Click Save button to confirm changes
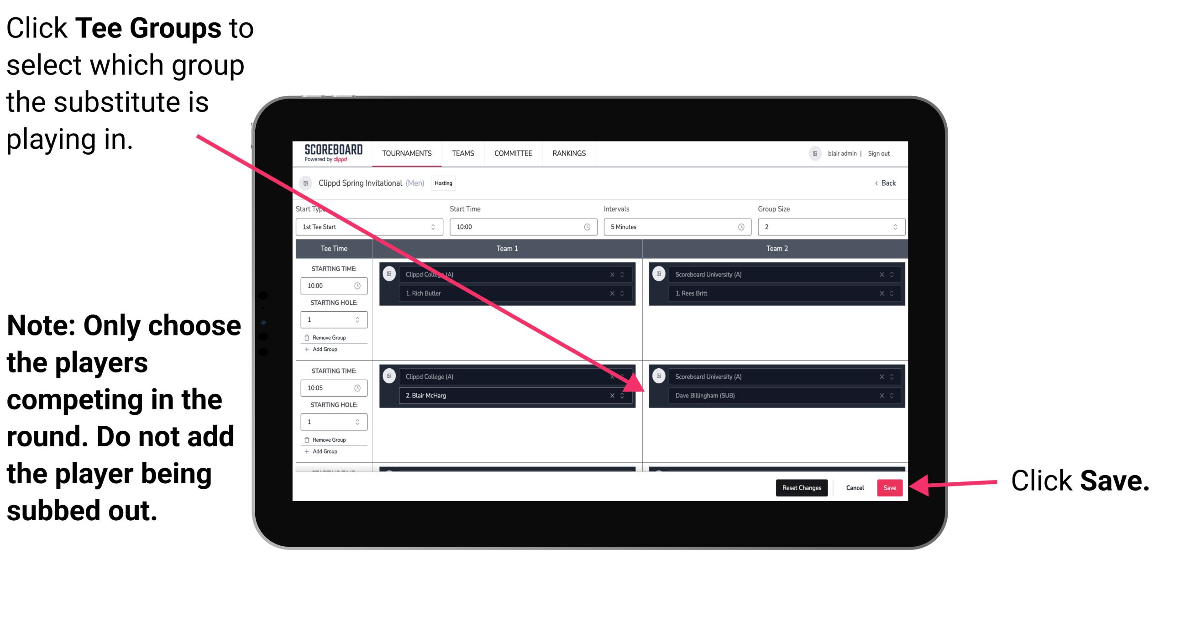Viewport: 1196px width, 643px height. [890, 487]
